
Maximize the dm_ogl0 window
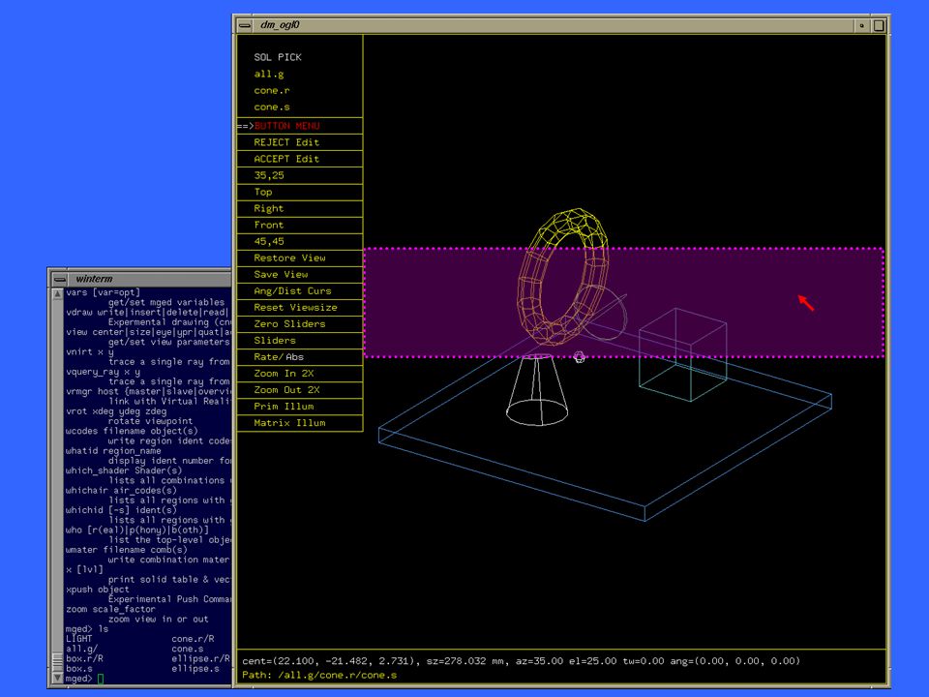tap(879, 25)
